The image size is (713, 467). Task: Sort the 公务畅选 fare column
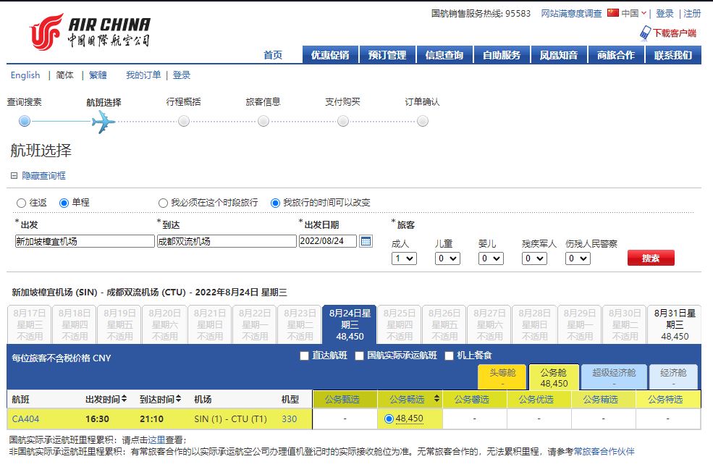(x=436, y=399)
